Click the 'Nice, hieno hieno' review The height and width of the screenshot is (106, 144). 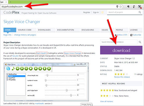(121, 96)
